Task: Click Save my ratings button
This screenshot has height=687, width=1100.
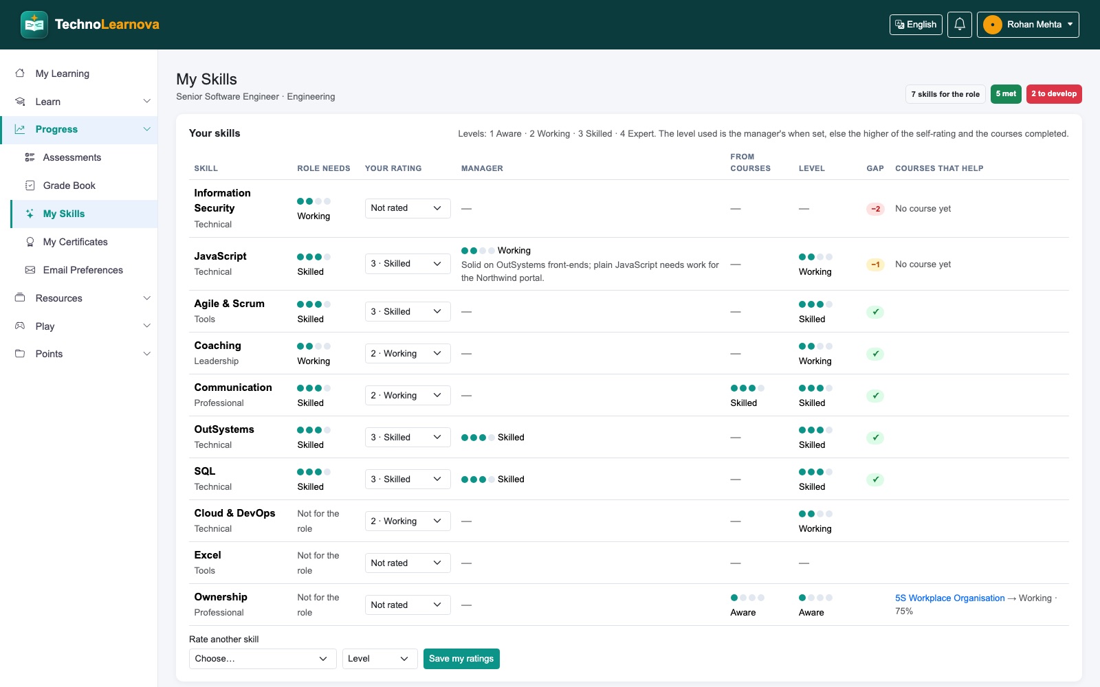Action: click(461, 659)
